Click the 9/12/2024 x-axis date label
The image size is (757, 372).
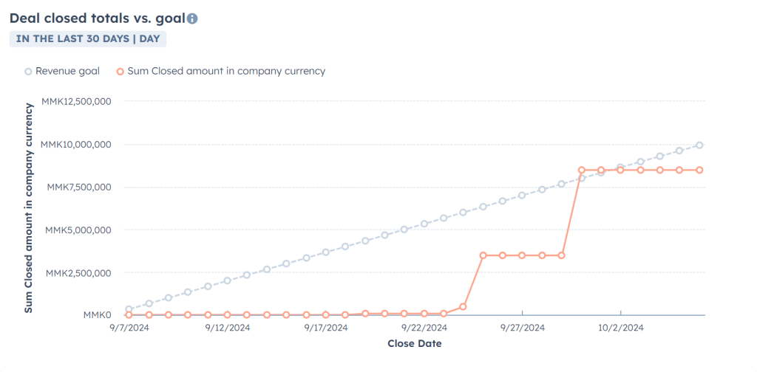tap(228, 328)
